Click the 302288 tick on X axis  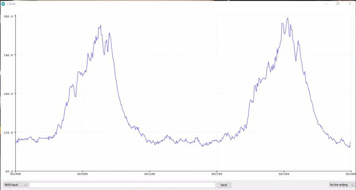217,175
